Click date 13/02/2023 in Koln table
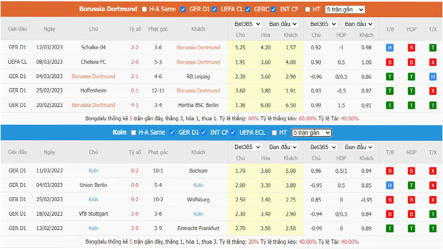Screen dimensions: 443x250 49,228
